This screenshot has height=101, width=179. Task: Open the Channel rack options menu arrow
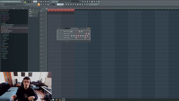[57, 28]
